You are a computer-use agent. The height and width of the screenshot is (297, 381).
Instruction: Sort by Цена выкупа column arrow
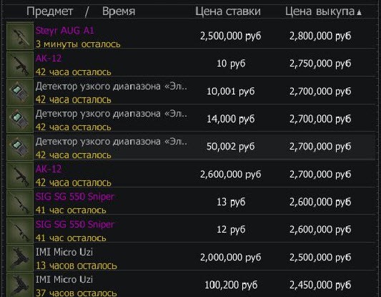coord(359,12)
